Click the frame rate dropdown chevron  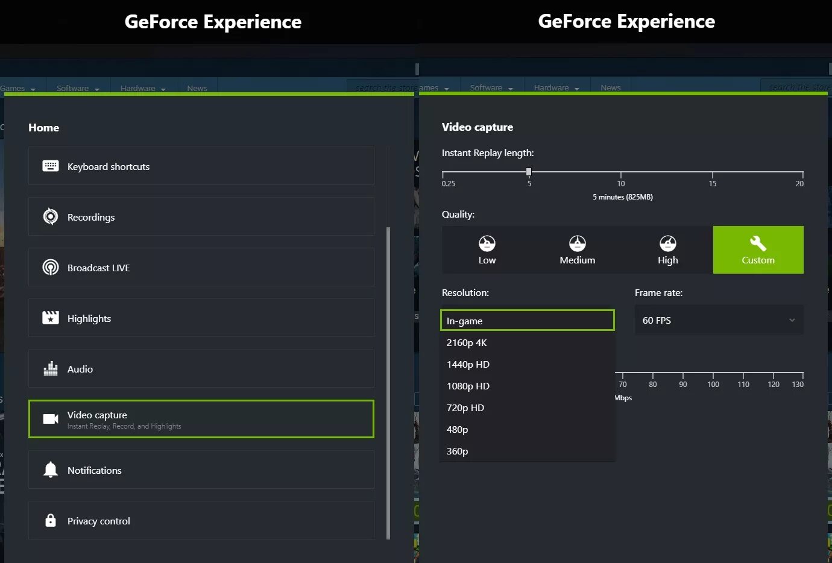(x=792, y=320)
